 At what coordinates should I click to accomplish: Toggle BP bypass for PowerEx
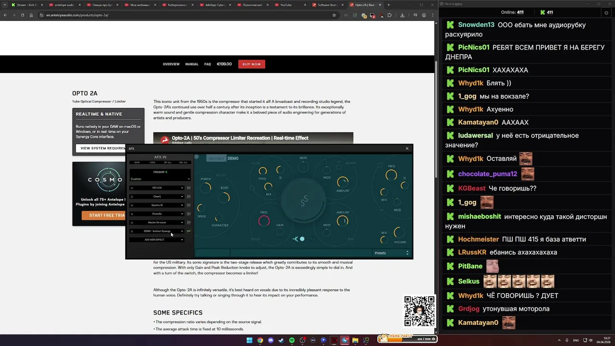point(189,214)
